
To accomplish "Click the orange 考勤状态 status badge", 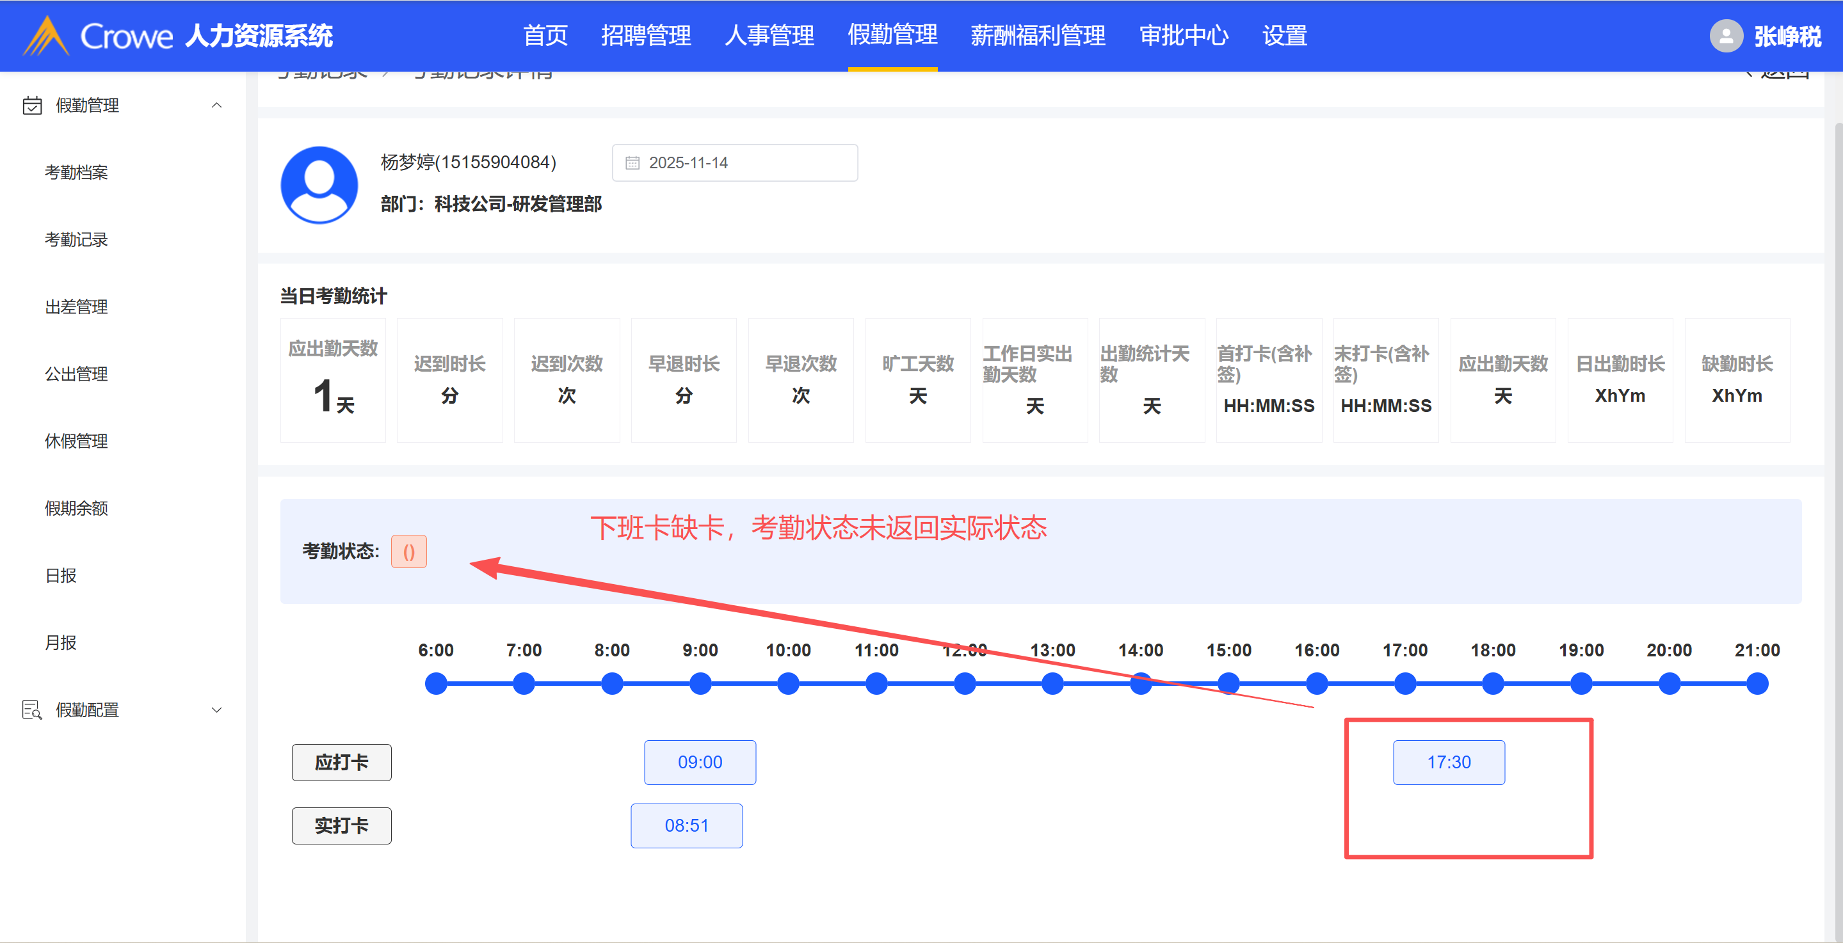I will [408, 551].
